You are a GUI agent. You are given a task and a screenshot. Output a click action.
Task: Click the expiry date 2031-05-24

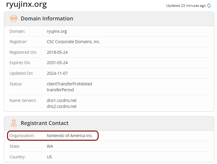point(57,63)
